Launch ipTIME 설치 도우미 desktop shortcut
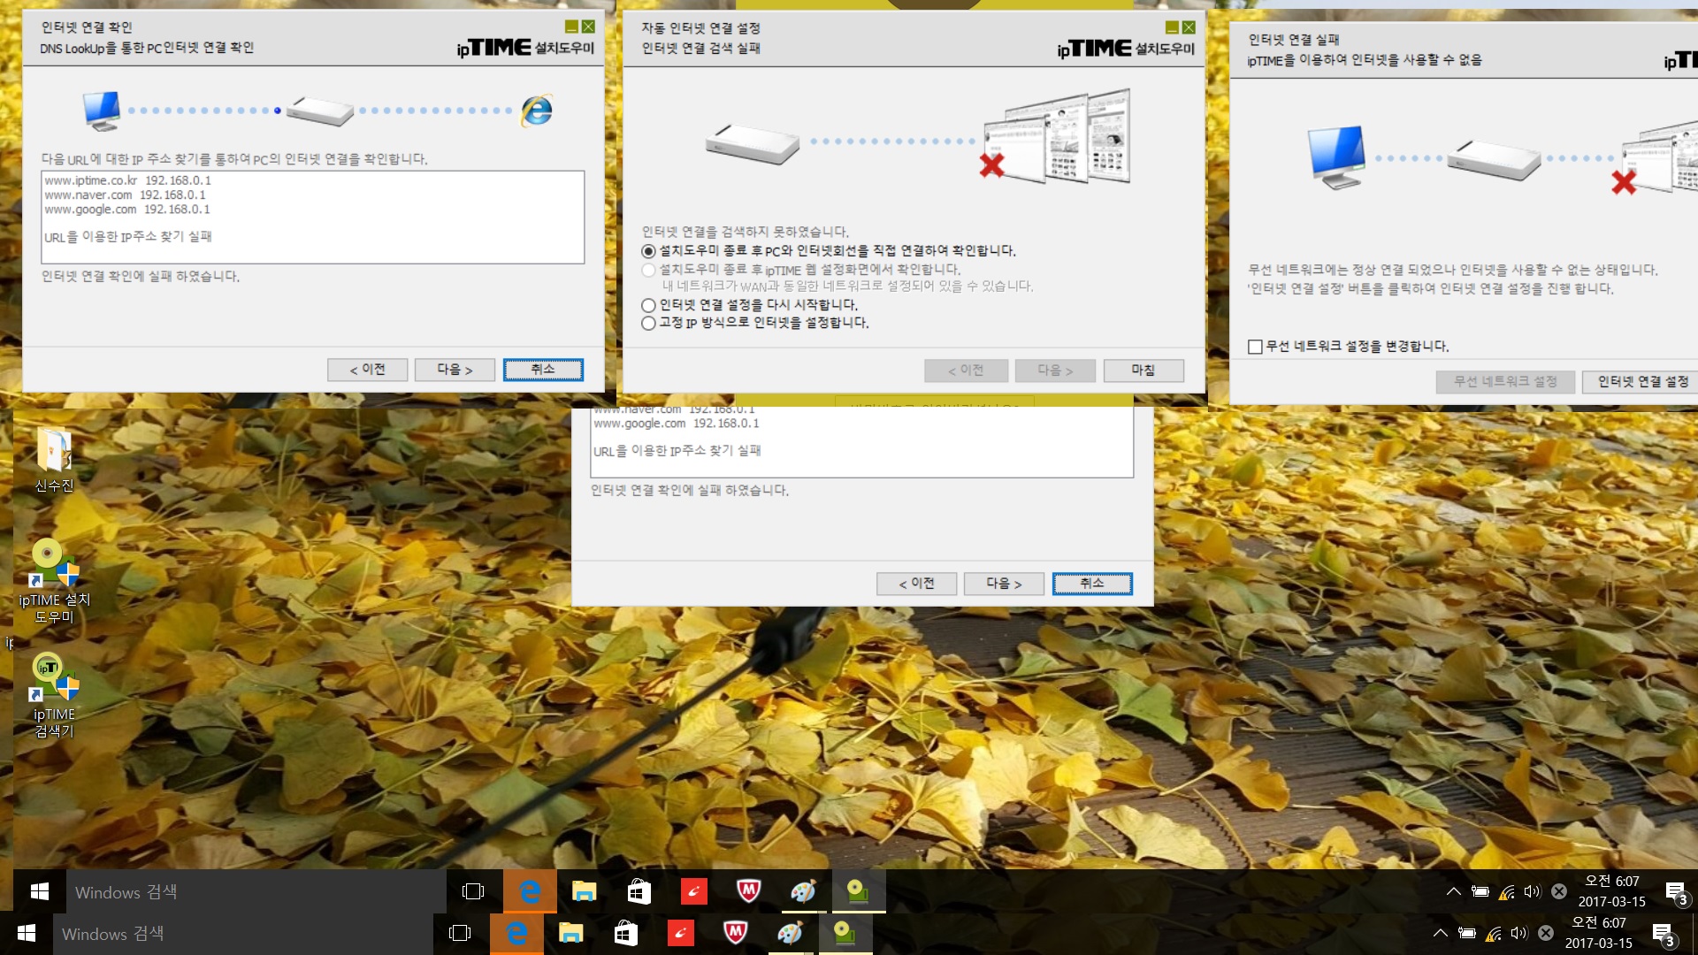Image resolution: width=1698 pixels, height=955 pixels. (x=54, y=581)
